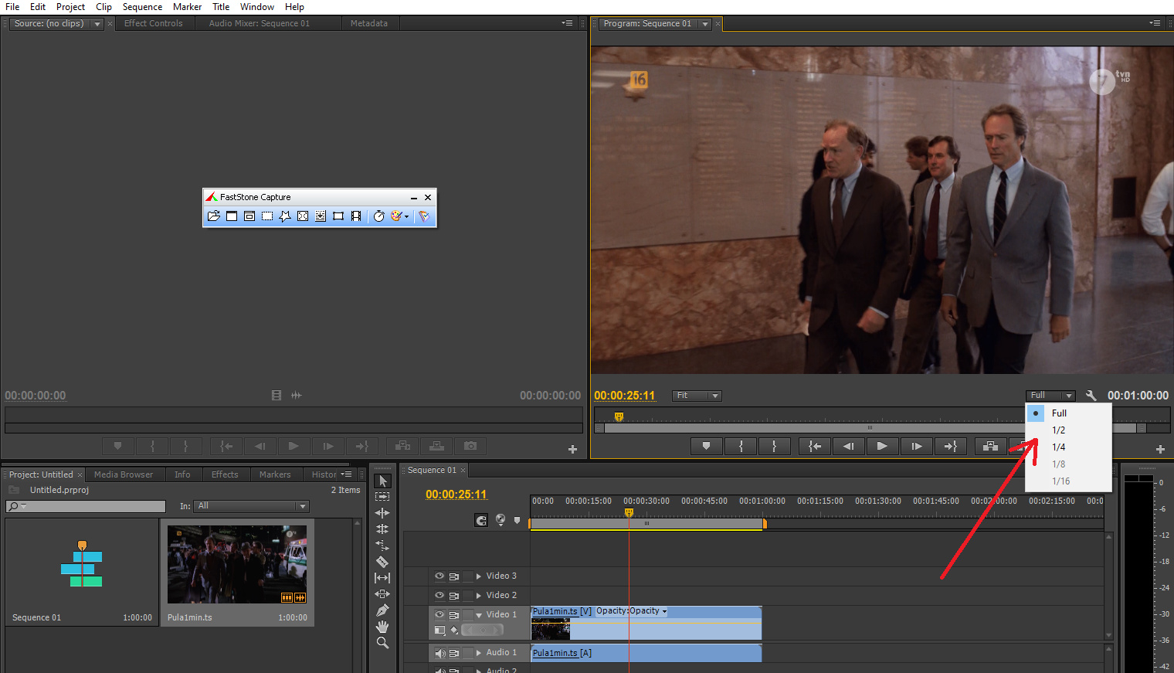Viewport: 1174px width, 673px height.
Task: Select the Slide tool
Action: [382, 594]
